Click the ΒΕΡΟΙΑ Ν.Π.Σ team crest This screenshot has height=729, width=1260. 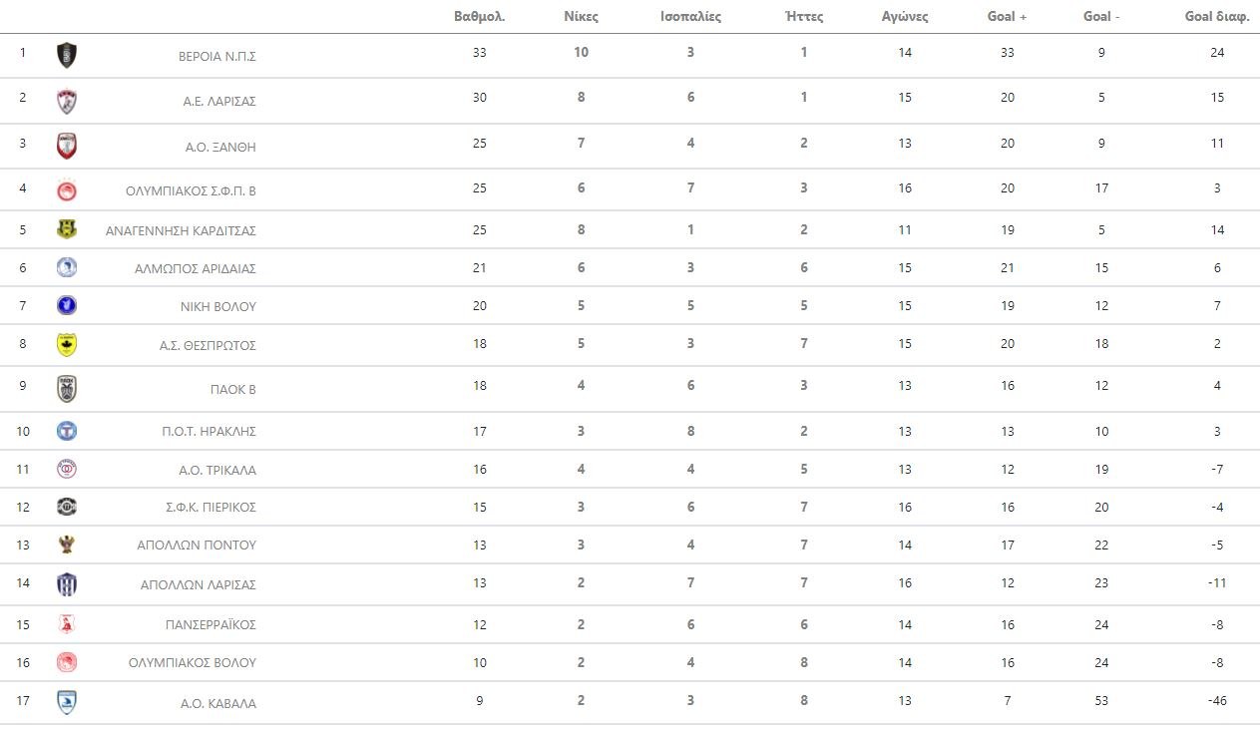pos(67,55)
